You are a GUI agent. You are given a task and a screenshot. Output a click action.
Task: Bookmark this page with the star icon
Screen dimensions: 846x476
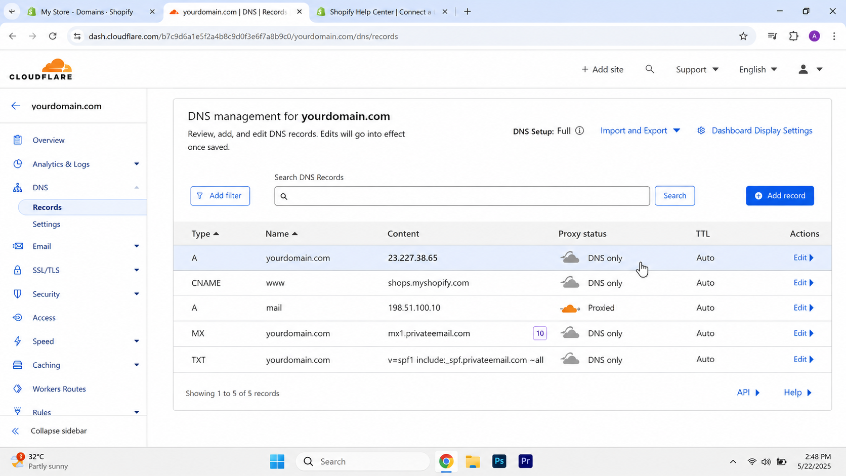pyautogui.click(x=743, y=36)
